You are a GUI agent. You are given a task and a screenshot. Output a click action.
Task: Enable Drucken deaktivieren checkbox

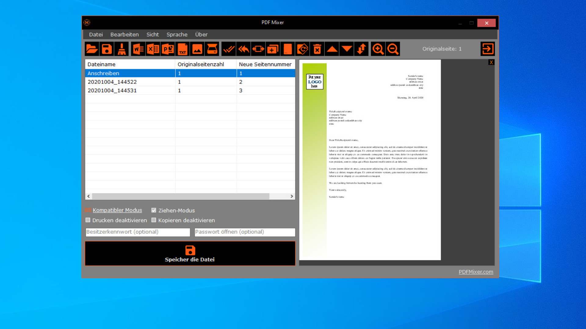click(88, 220)
